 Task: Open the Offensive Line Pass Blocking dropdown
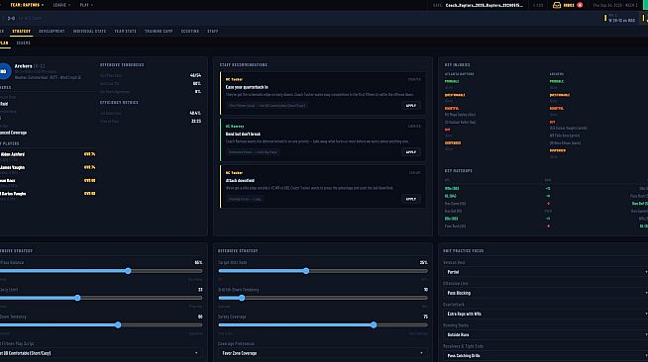546,293
